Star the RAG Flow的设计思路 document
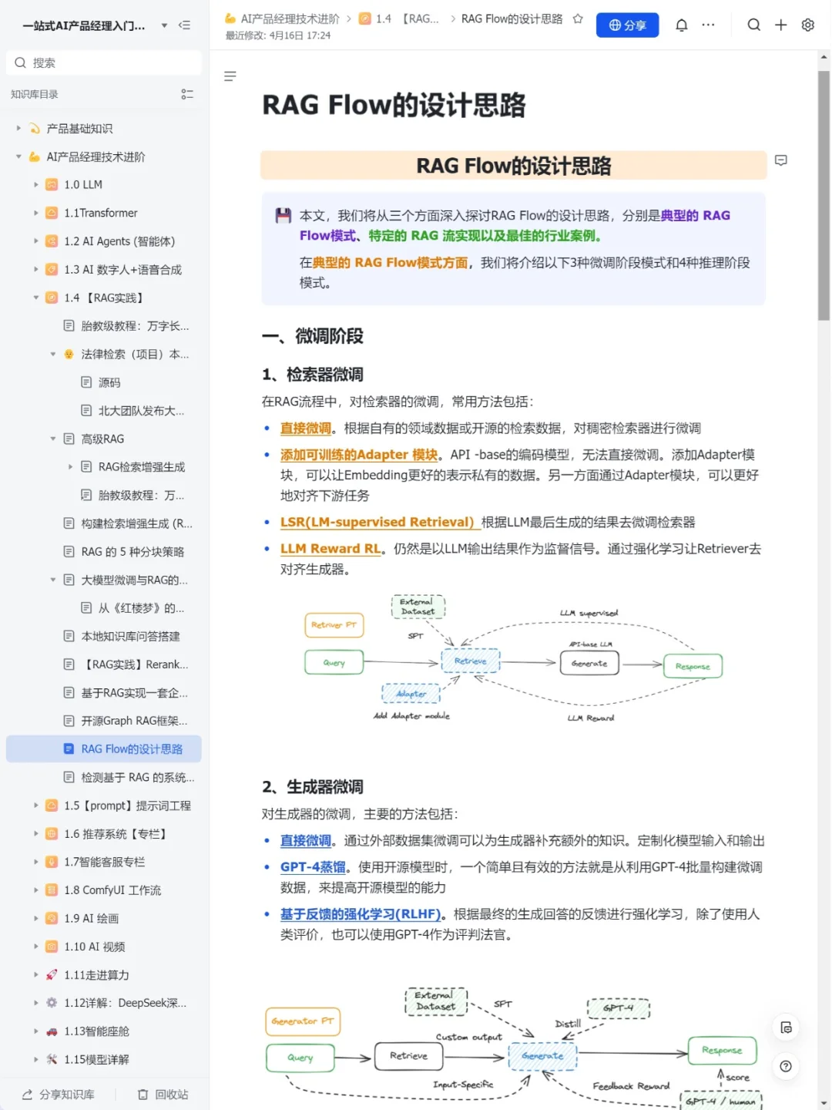832x1110 pixels. 577,18
